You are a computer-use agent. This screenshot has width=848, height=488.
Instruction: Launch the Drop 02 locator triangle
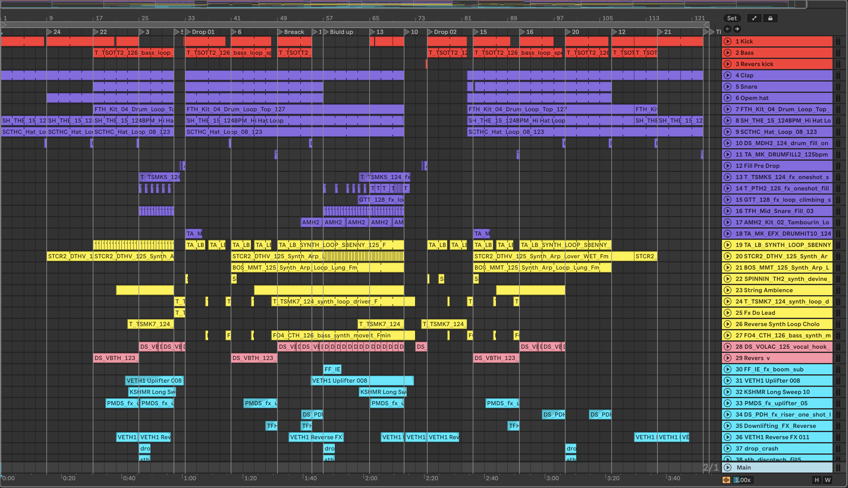430,32
